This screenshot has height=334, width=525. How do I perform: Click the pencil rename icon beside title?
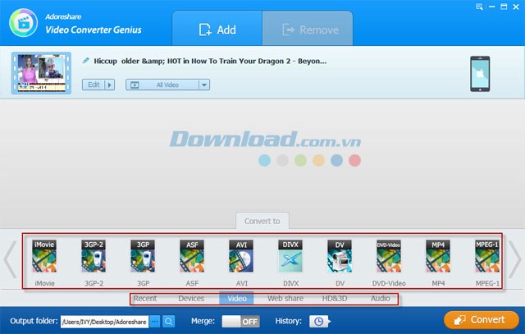coord(85,61)
